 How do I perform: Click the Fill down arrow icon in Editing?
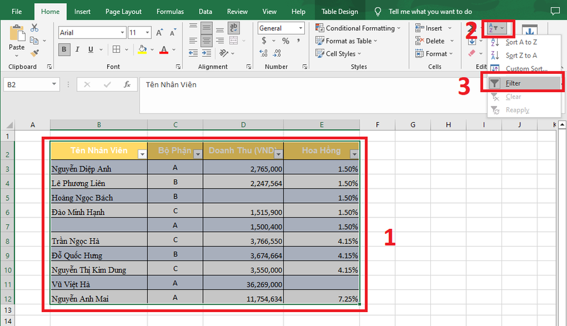(472, 41)
